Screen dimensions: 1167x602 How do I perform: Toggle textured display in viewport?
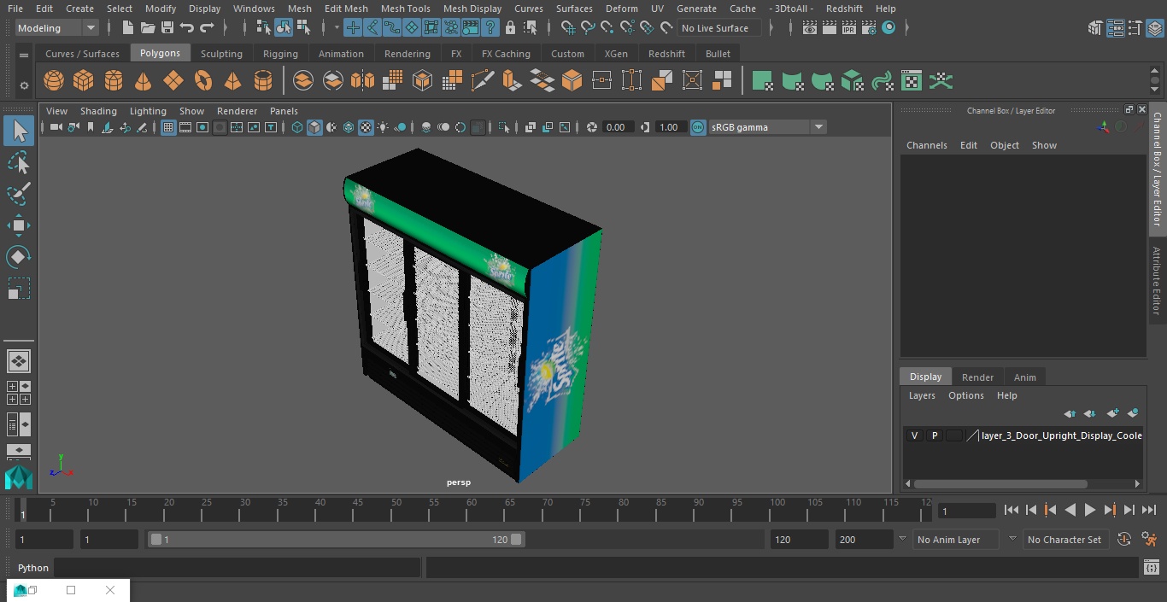tap(366, 127)
